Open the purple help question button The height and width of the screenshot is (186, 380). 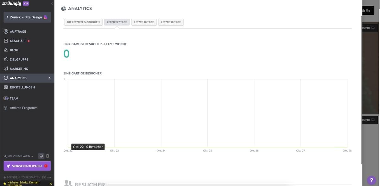372,180
